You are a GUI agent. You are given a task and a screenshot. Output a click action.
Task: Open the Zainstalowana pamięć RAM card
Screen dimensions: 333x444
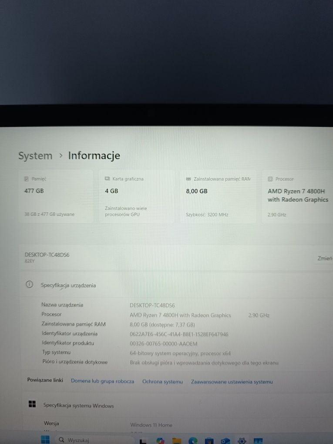click(x=218, y=197)
